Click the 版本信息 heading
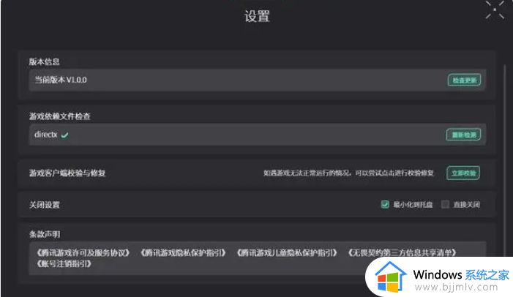Image resolution: width=513 pixels, height=297 pixels. [x=44, y=62]
